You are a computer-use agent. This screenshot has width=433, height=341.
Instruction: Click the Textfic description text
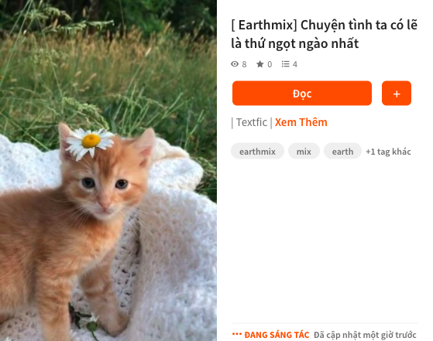(252, 122)
